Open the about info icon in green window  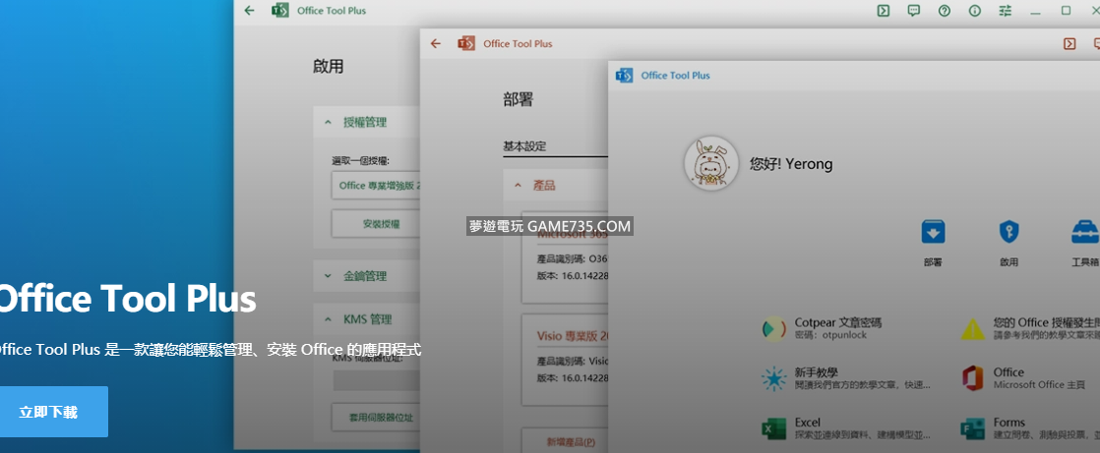click(x=974, y=11)
